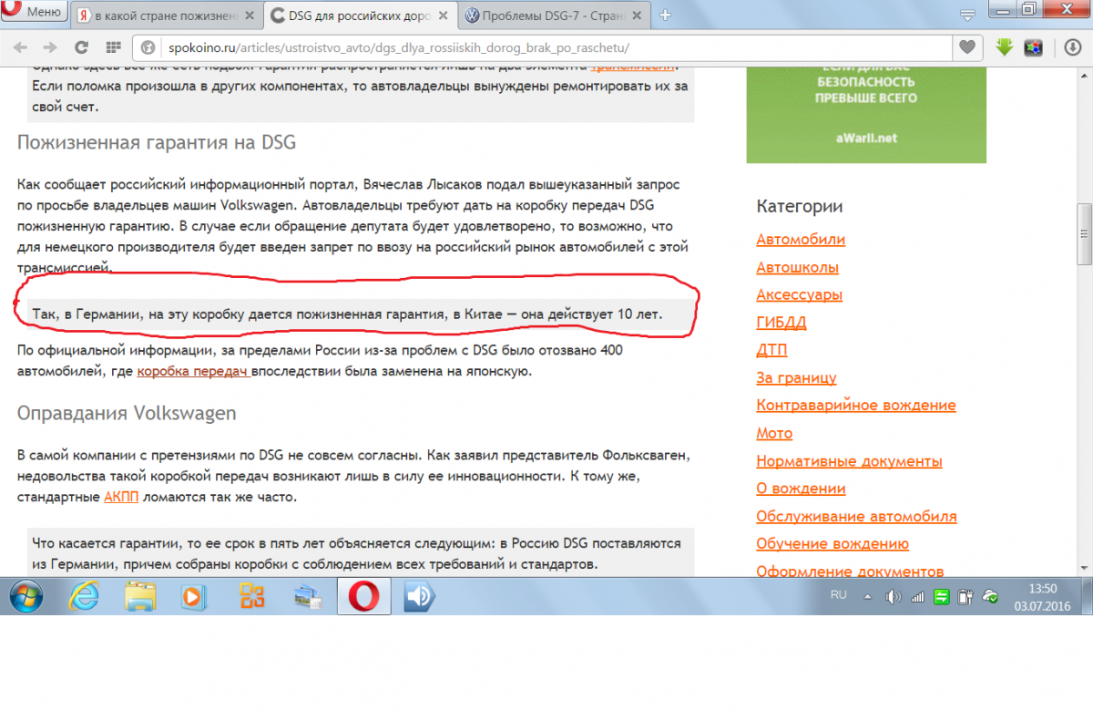Switch to the Yandex search tab
Screen dimensions: 1093x721
coord(167,15)
